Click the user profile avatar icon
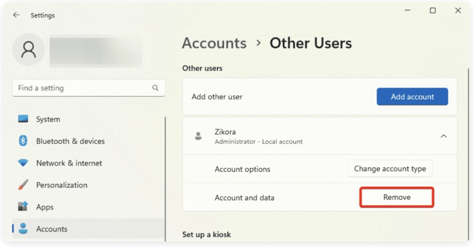 29,50
